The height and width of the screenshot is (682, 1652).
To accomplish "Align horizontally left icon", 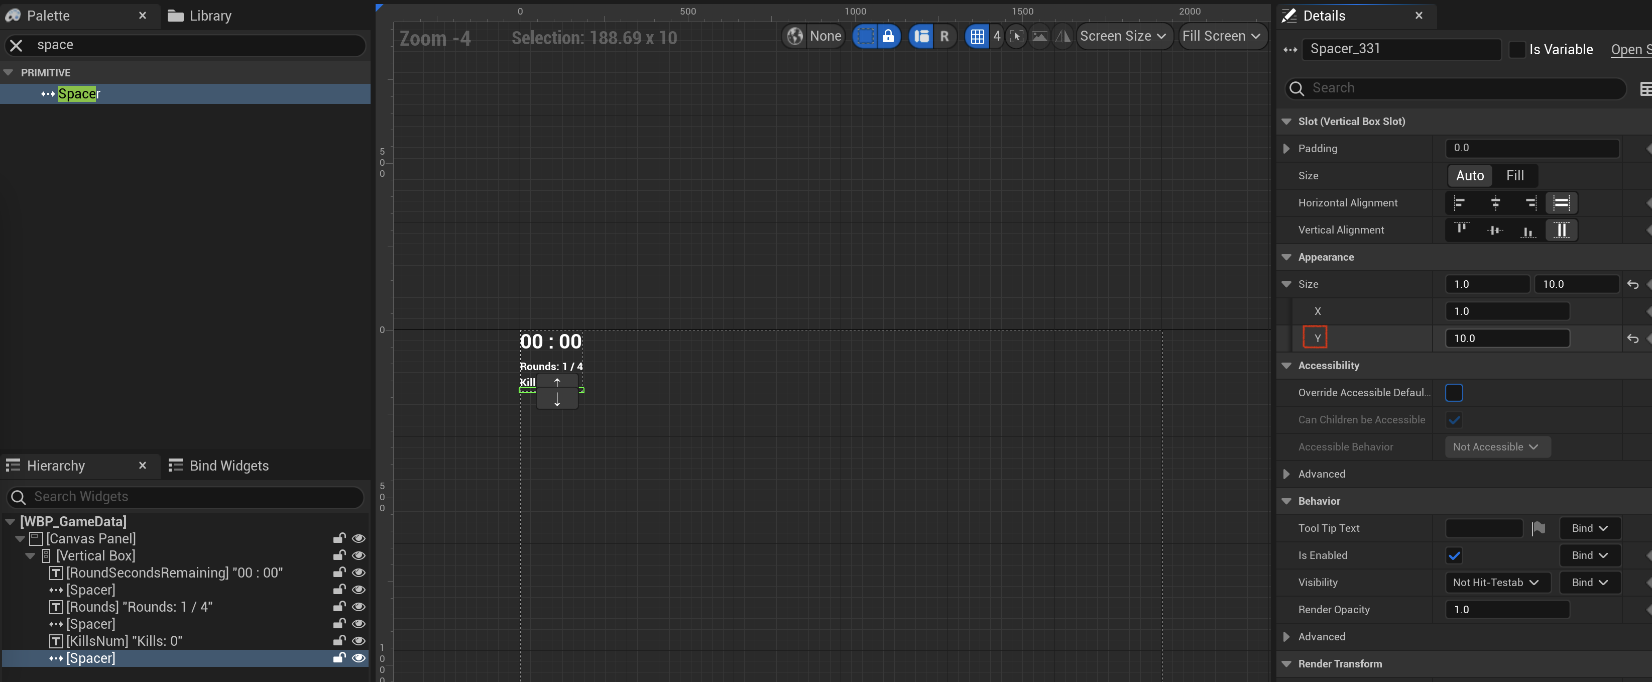I will tap(1460, 203).
